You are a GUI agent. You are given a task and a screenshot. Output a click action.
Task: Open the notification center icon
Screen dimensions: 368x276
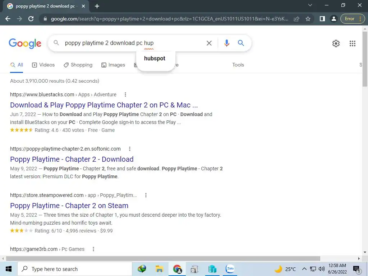click(356, 269)
